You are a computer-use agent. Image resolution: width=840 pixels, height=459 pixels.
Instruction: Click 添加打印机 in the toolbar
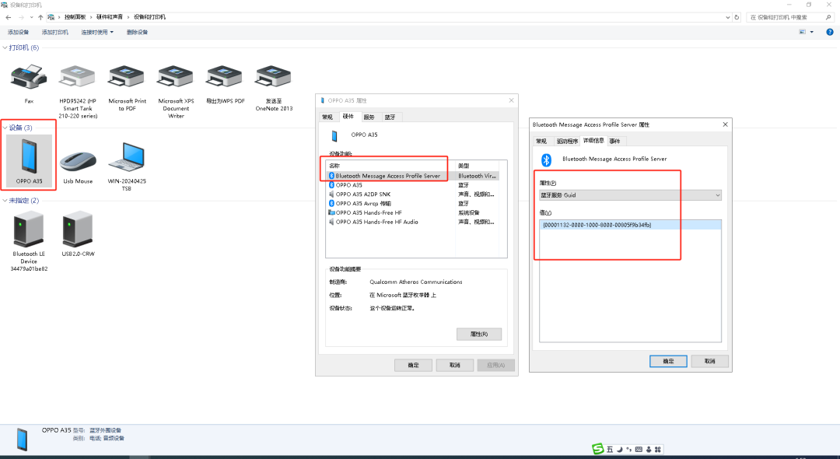(55, 32)
